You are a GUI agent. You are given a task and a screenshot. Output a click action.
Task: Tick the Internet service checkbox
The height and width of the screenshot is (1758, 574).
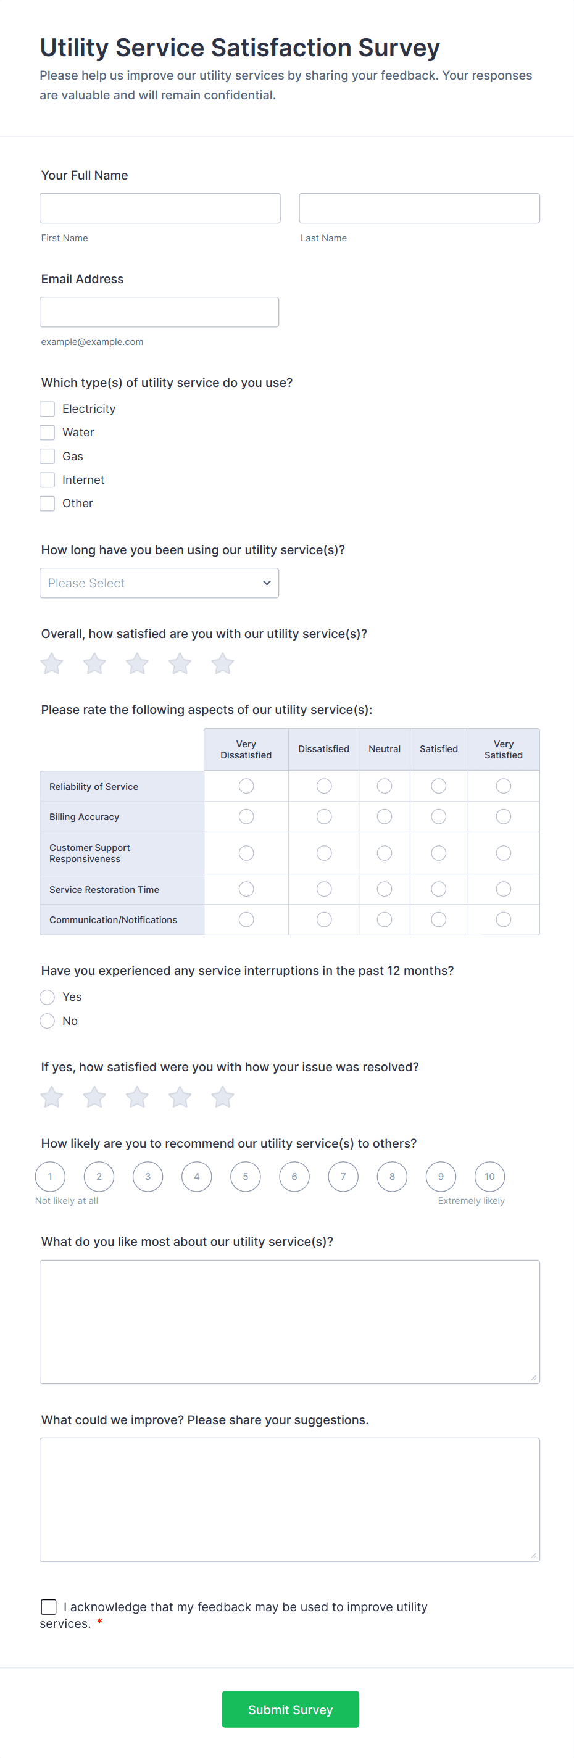47,480
